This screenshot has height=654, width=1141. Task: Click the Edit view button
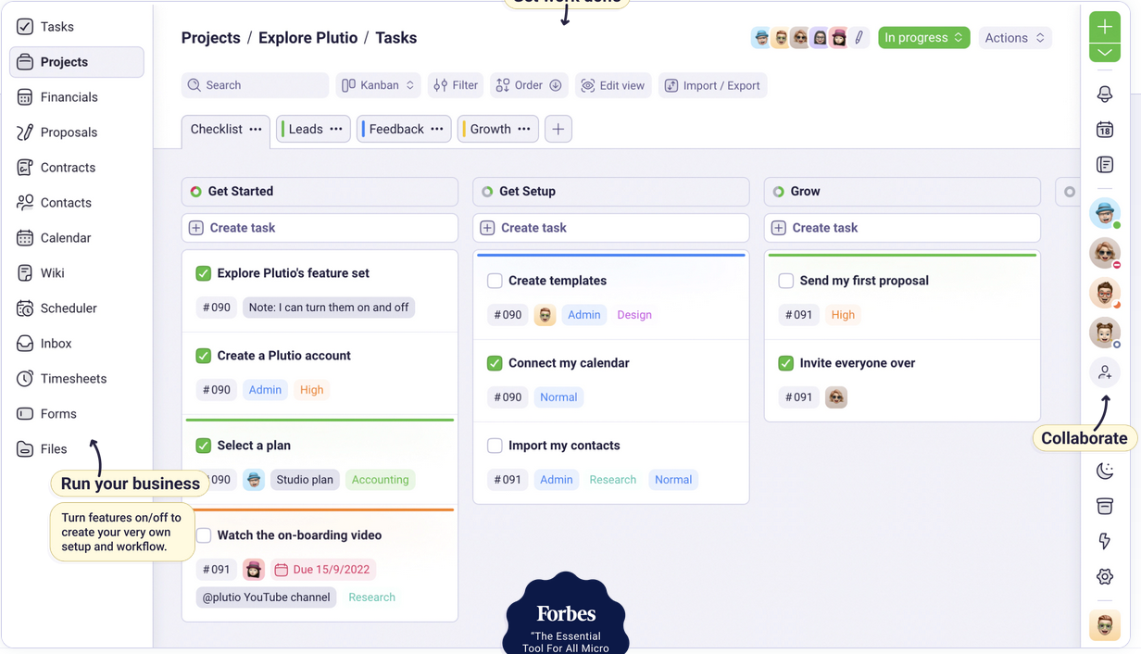pyautogui.click(x=613, y=85)
